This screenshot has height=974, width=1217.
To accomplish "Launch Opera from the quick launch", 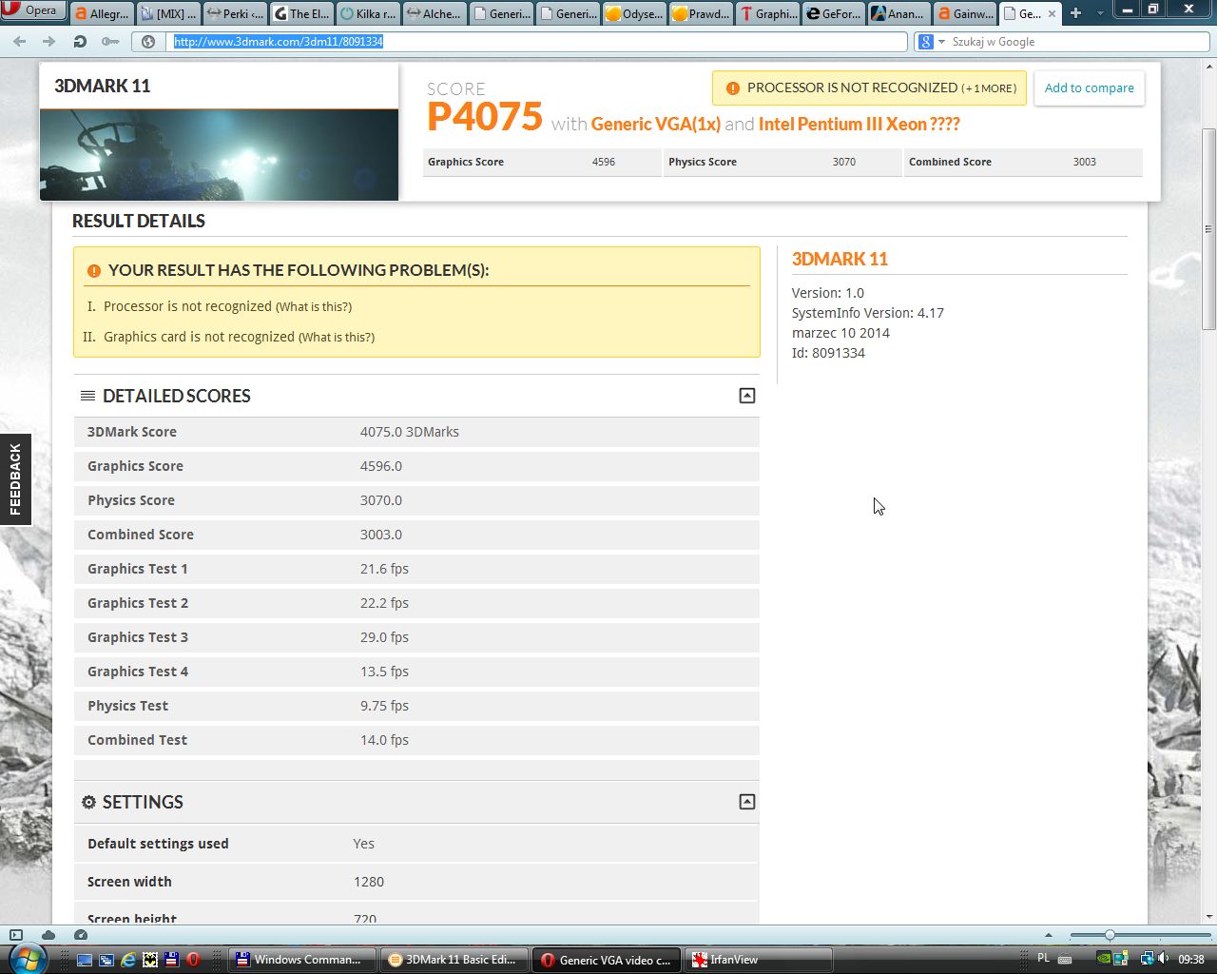I will pyautogui.click(x=193, y=960).
